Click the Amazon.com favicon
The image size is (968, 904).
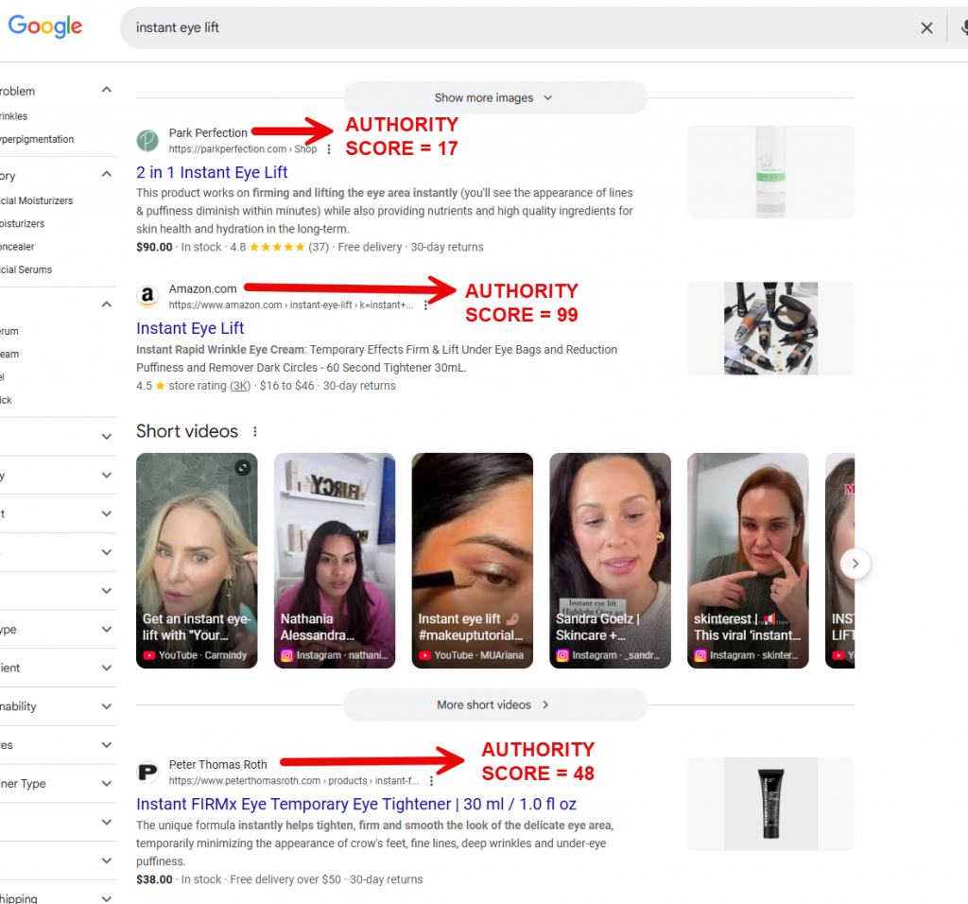pos(147,296)
